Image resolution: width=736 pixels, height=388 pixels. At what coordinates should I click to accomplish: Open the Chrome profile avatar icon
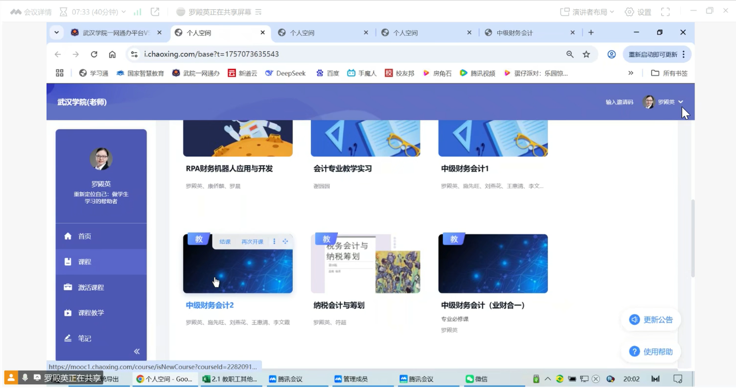click(x=611, y=54)
